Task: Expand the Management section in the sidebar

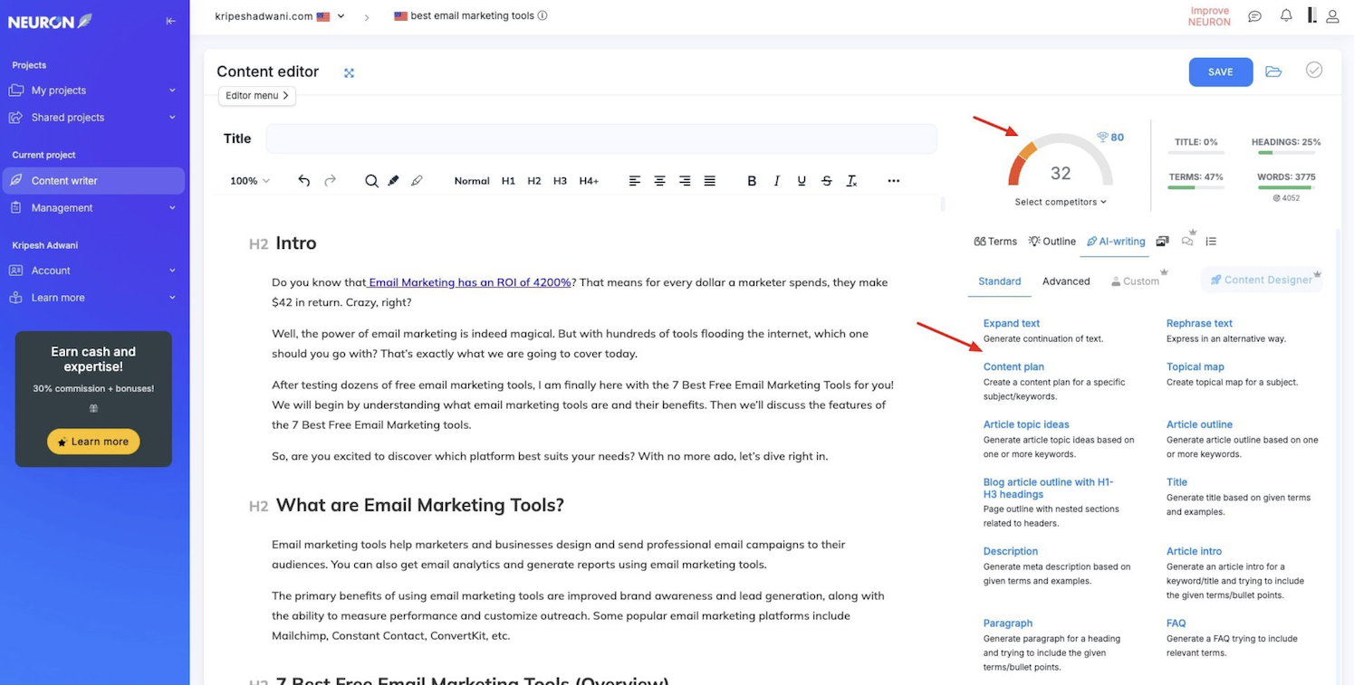Action: [x=62, y=207]
